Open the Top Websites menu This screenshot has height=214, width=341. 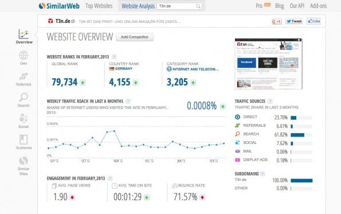pos(99,6)
